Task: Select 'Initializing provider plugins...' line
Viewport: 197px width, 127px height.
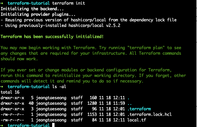Action: coord(38,14)
